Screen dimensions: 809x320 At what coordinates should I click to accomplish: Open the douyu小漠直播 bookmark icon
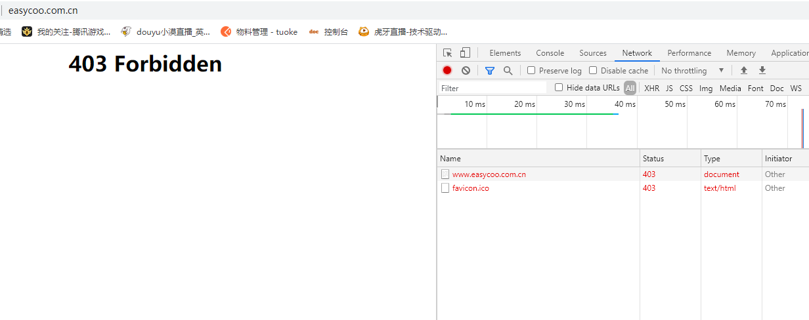[126, 31]
